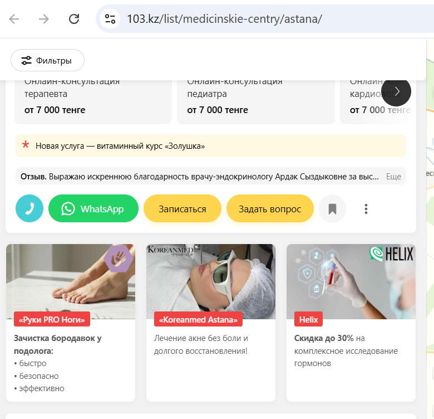
Task: Expand the review with Еще link
Action: coord(393,177)
